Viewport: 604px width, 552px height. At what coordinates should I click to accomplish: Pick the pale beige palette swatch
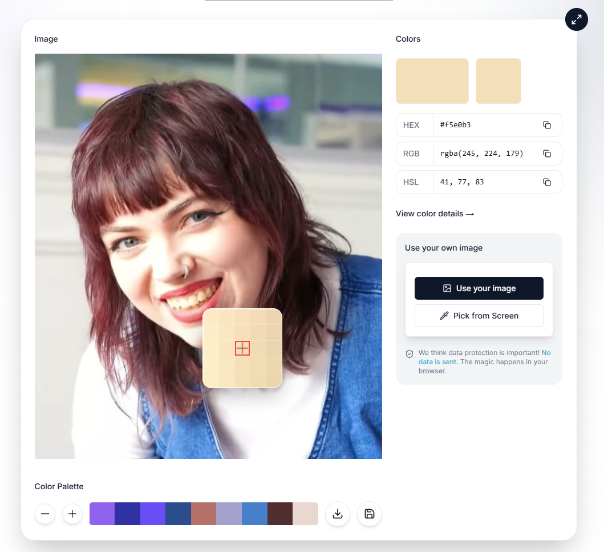pos(306,514)
